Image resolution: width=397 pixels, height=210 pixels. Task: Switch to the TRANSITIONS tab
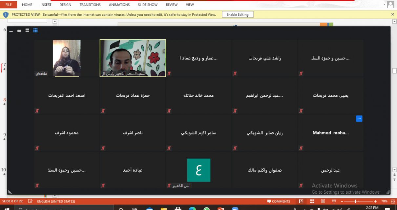pos(90,5)
